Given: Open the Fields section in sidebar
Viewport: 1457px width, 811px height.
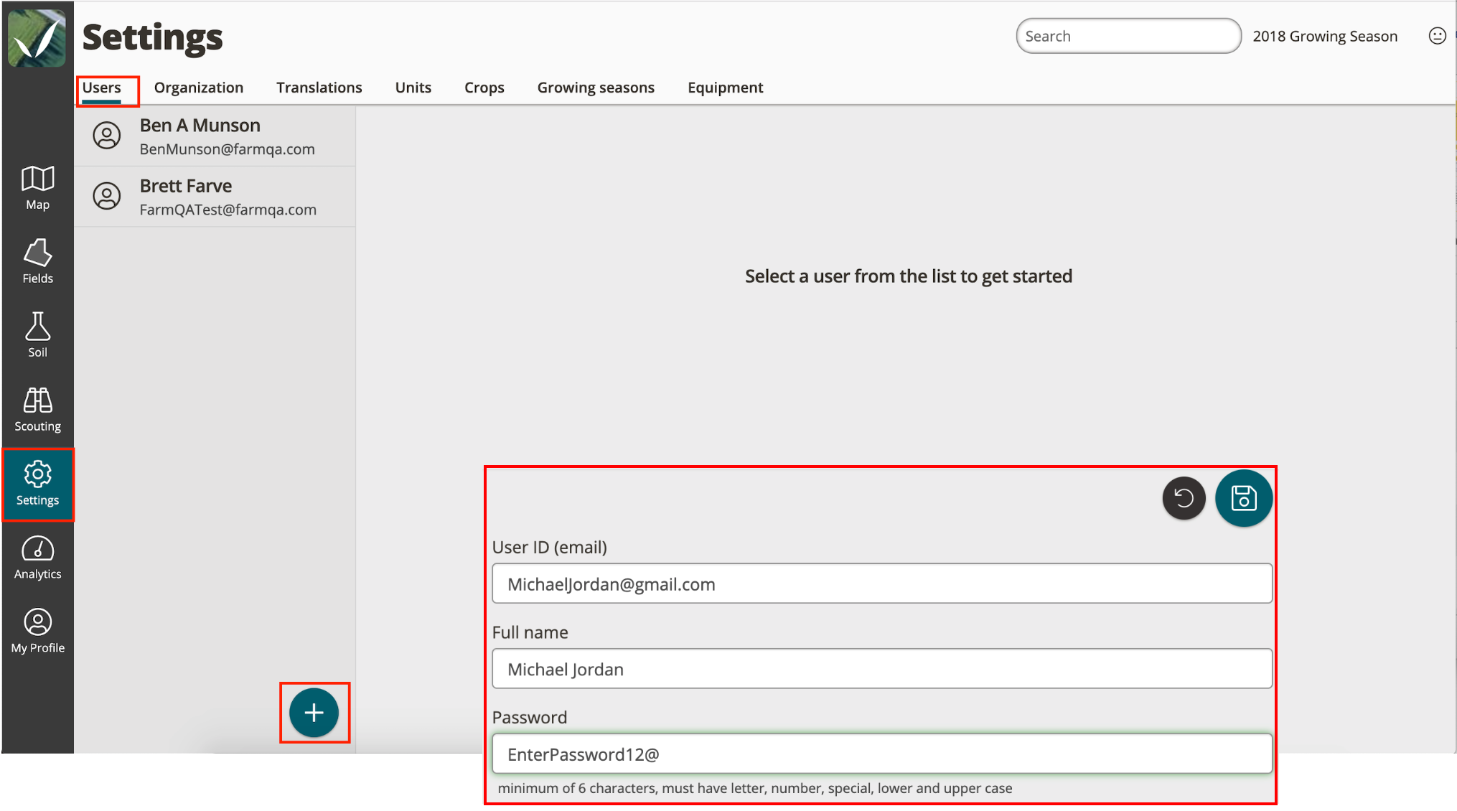Looking at the screenshot, I should (x=37, y=262).
